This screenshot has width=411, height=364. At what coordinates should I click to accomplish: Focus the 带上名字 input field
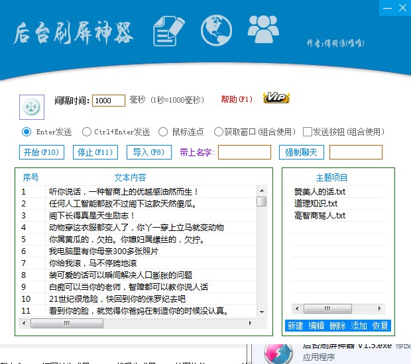(x=245, y=152)
